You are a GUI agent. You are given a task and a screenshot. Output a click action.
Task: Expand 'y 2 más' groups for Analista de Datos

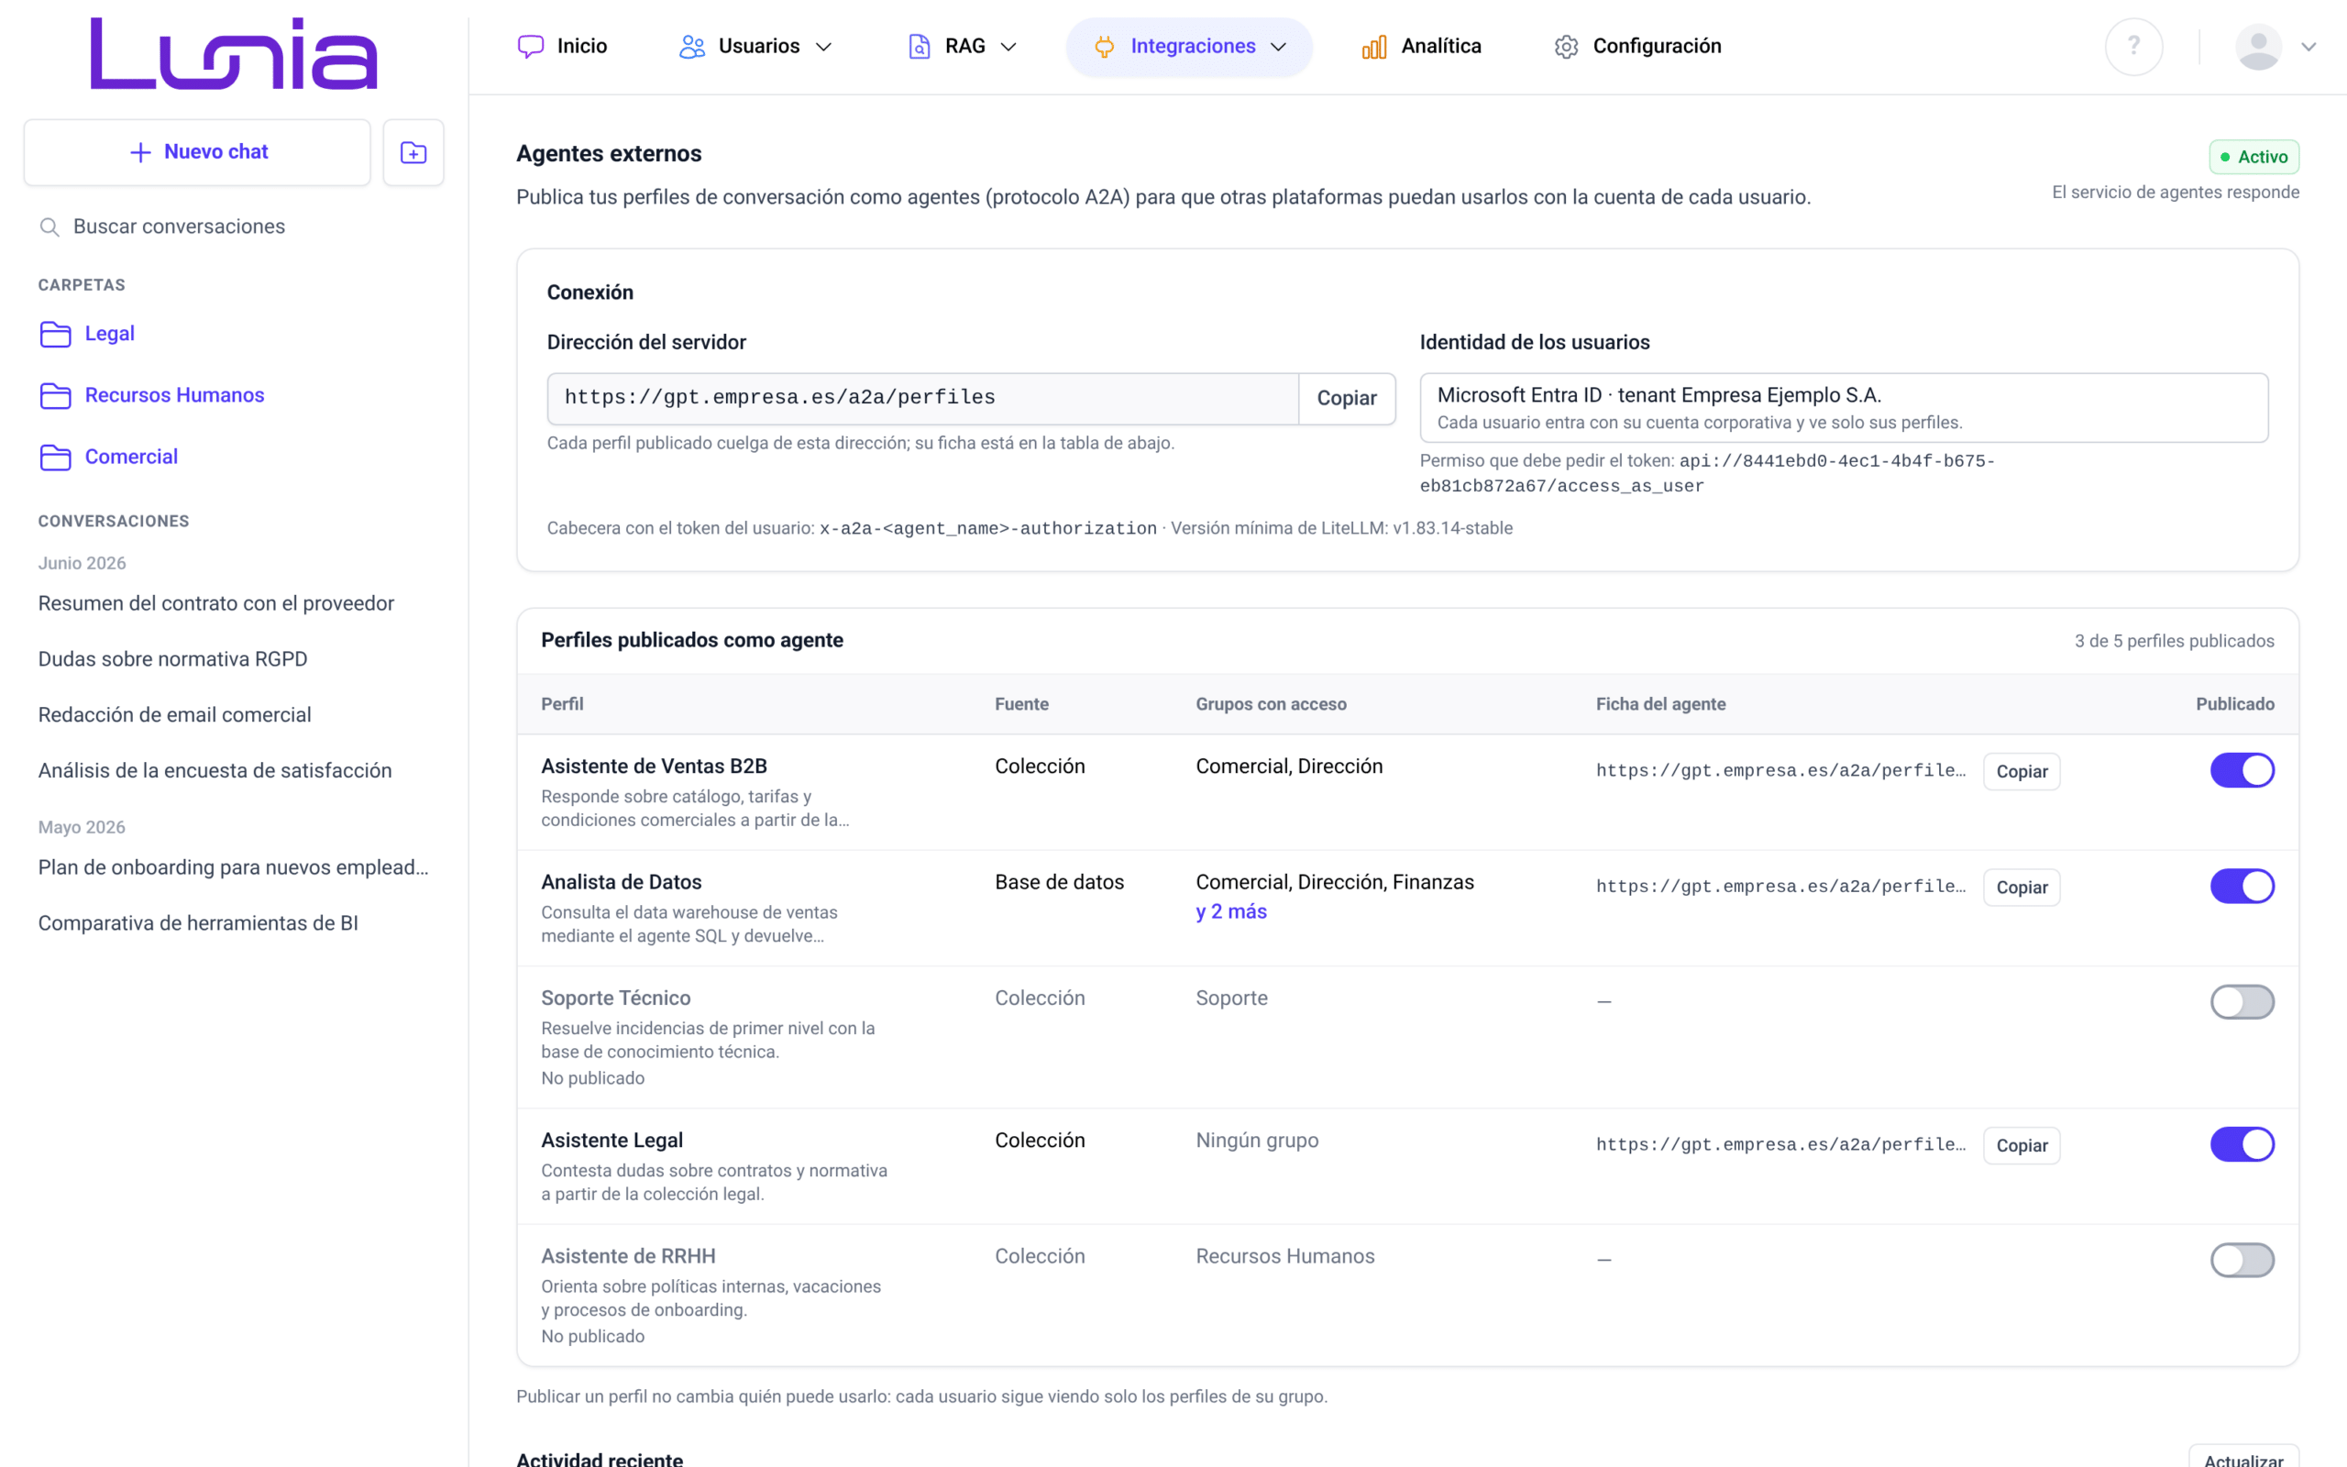pyautogui.click(x=1230, y=911)
